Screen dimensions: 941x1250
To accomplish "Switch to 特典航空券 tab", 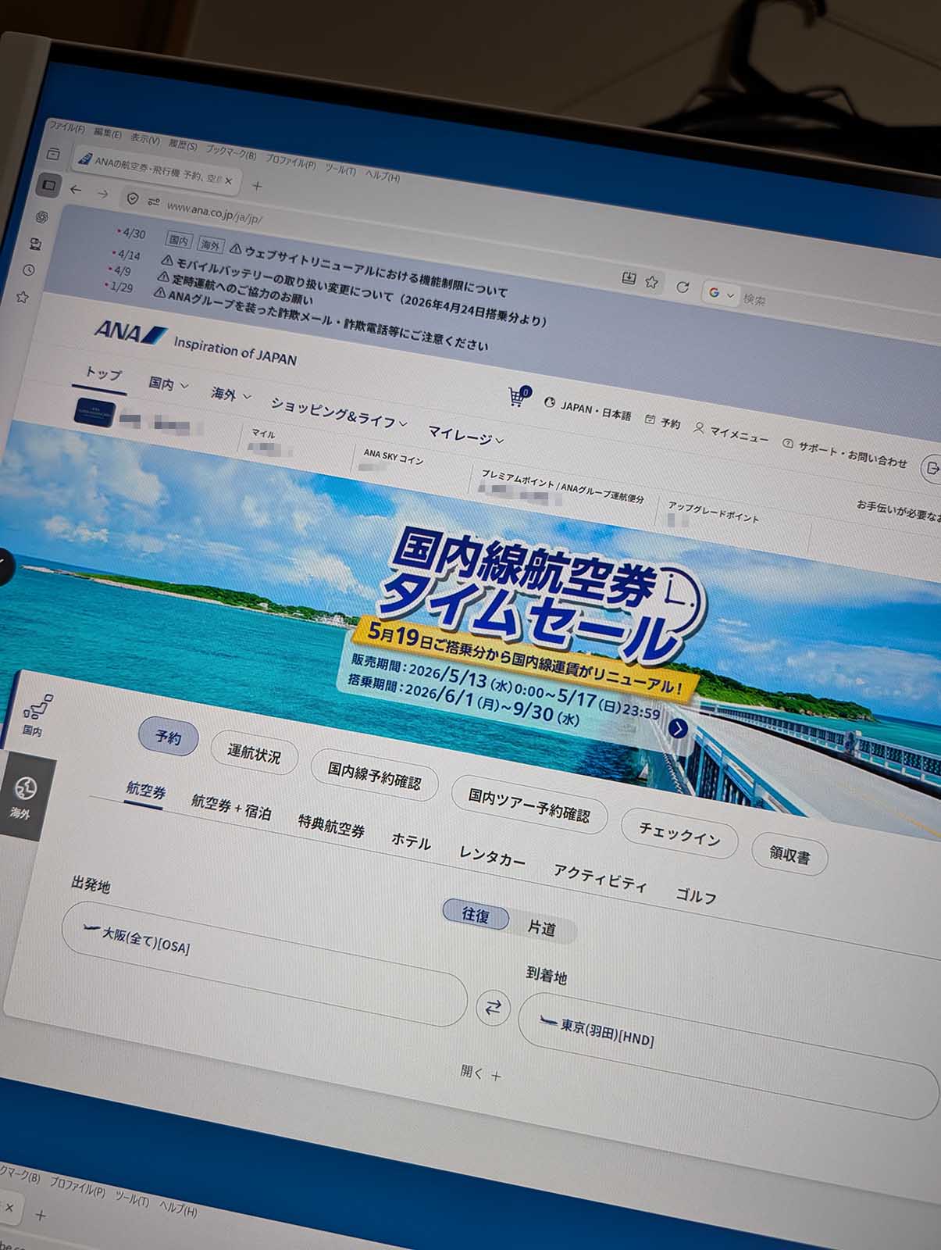I will 331,825.
